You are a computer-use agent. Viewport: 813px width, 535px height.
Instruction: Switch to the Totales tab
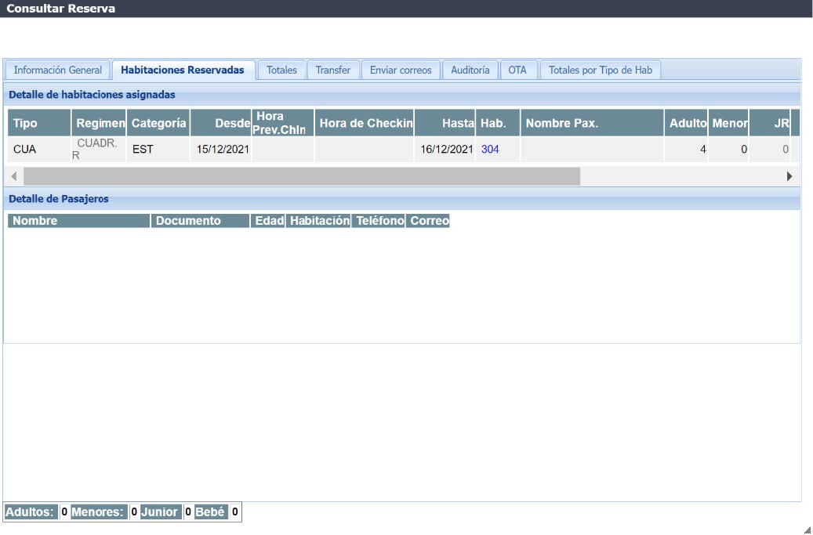[x=281, y=70]
